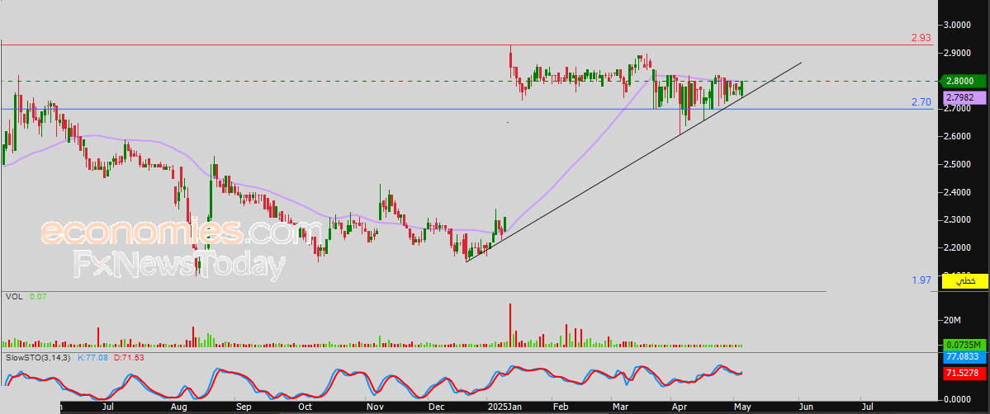Click the purple 2.7982 moving average tag
Screen dimensions: 990x414
[x=964, y=98]
